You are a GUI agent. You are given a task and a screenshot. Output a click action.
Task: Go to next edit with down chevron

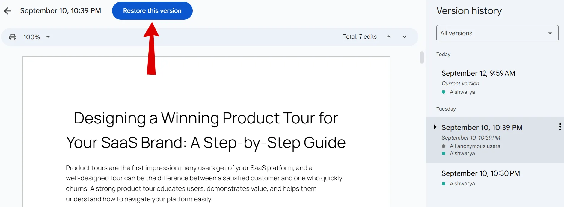(x=405, y=37)
